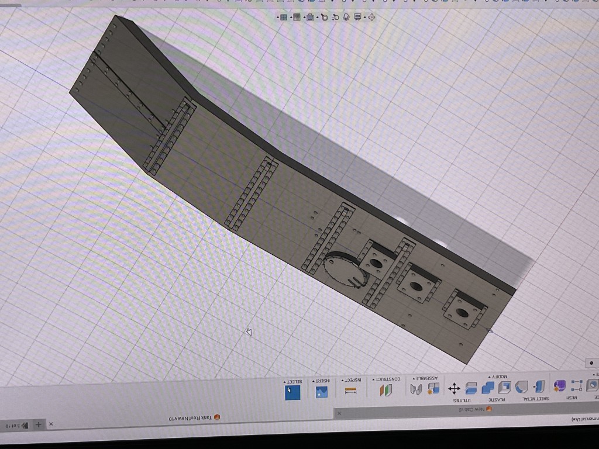Viewport: 599px width, 449px height.
Task: Select the Measure tool icon
Action: click(351, 392)
